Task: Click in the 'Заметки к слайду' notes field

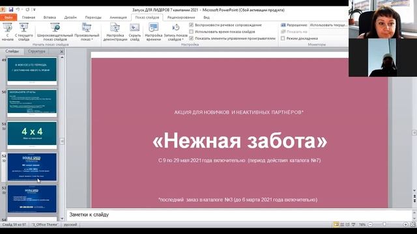Action: (239, 214)
